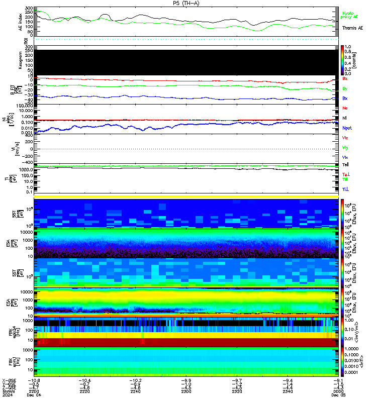
Task: Click the X-GSE value -10.8
Action: coord(34,380)
